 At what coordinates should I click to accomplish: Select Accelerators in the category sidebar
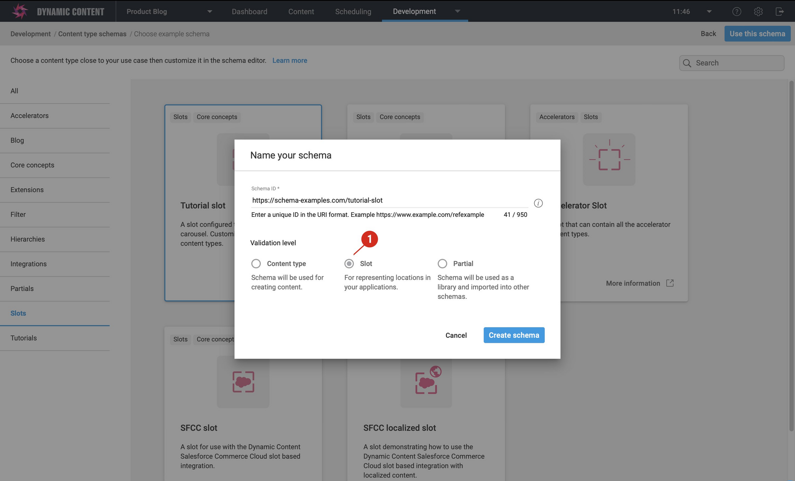pyautogui.click(x=30, y=116)
